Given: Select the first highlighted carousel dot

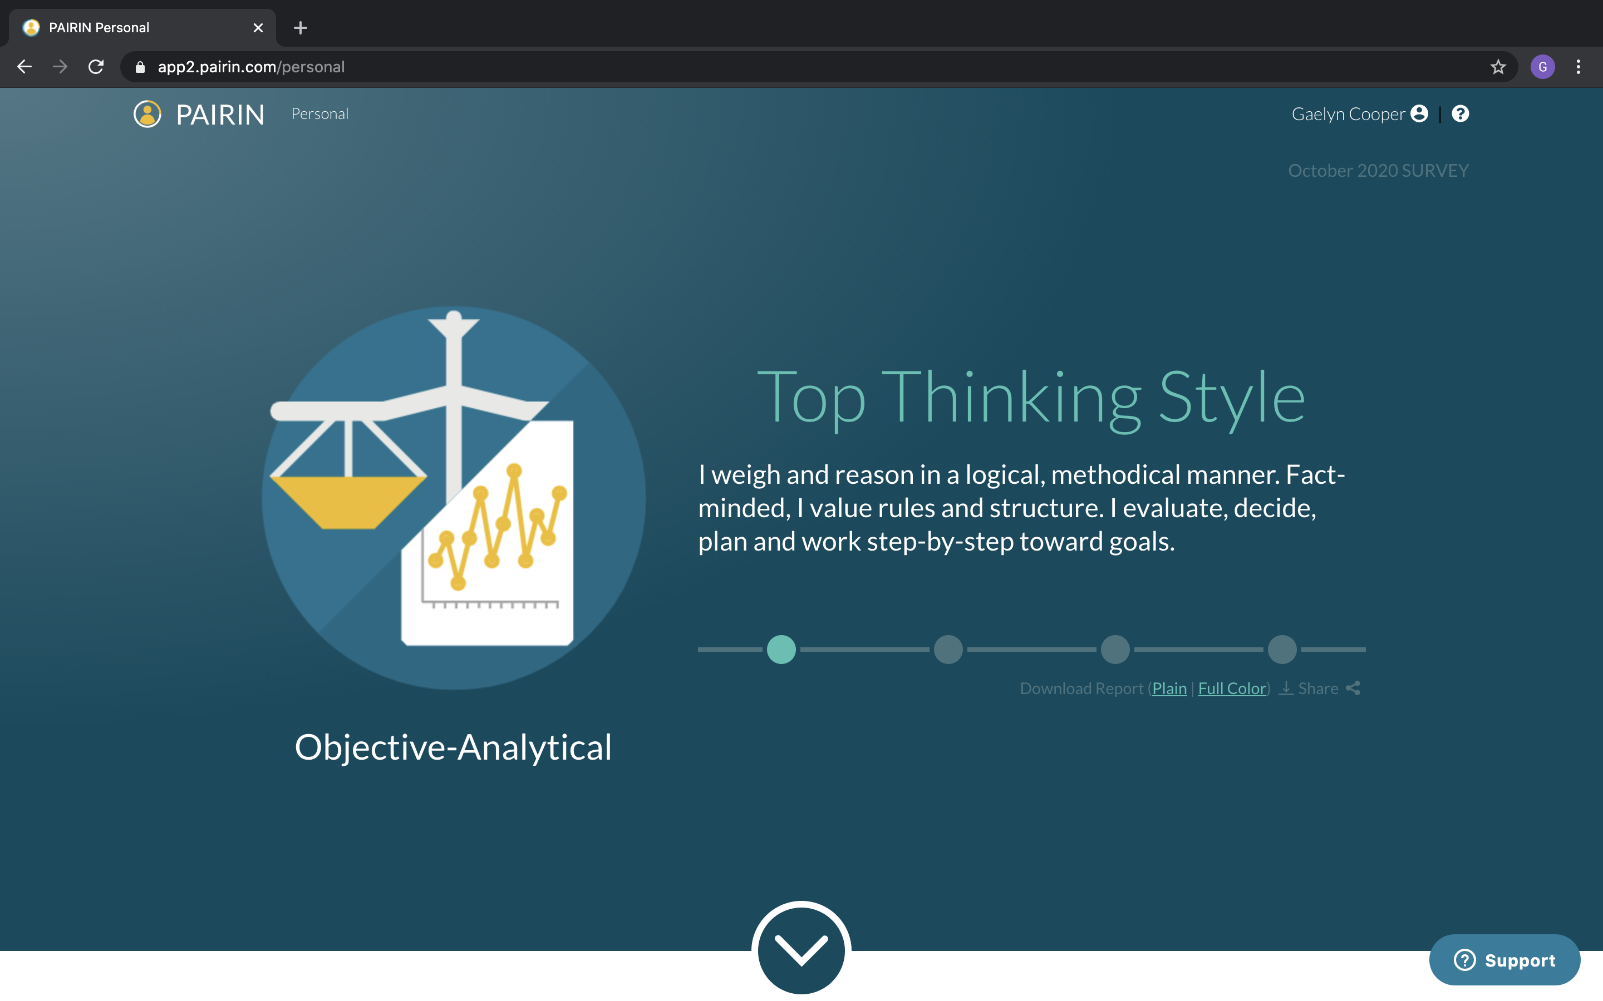Looking at the screenshot, I should (x=781, y=650).
